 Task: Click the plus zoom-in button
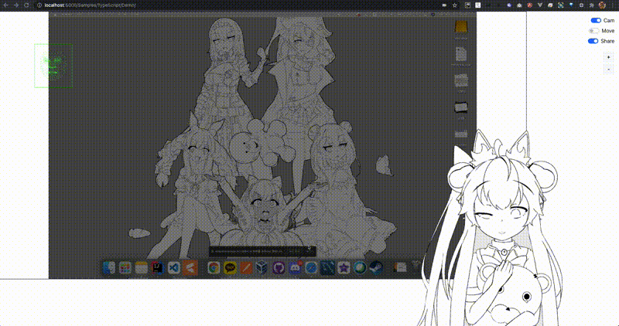(608, 57)
